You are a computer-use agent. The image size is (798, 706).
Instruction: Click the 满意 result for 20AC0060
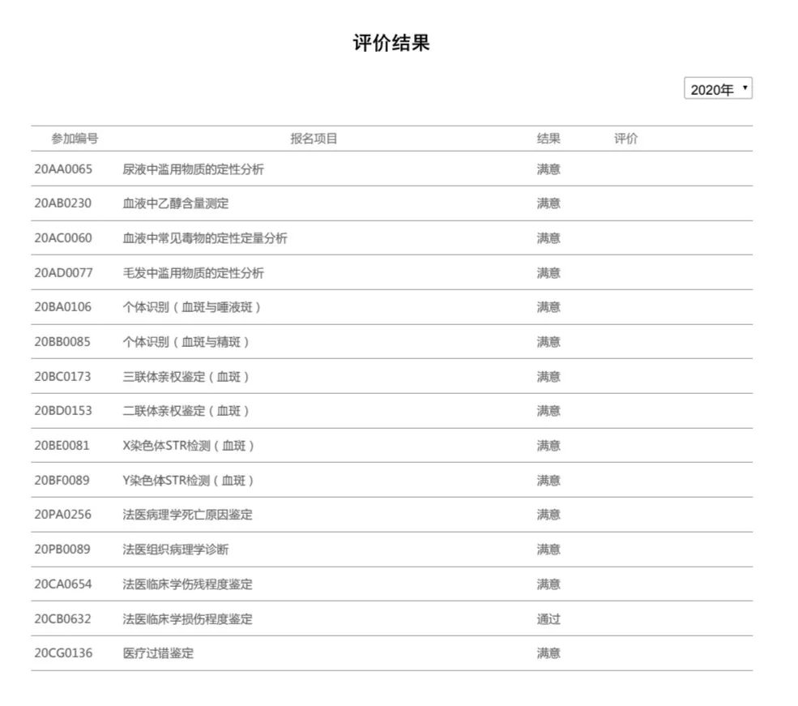click(x=548, y=237)
